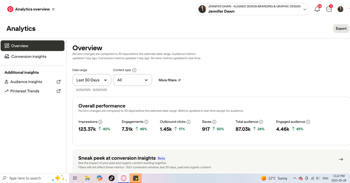Open the Content type All dropdown
350x183 pixels.
coord(132,80)
